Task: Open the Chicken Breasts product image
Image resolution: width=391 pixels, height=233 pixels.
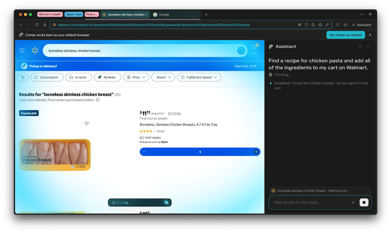Action: (55, 155)
